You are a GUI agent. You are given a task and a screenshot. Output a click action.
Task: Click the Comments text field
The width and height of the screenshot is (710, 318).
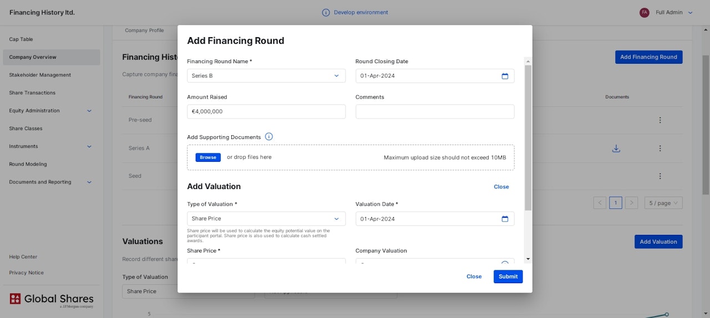coord(435,111)
